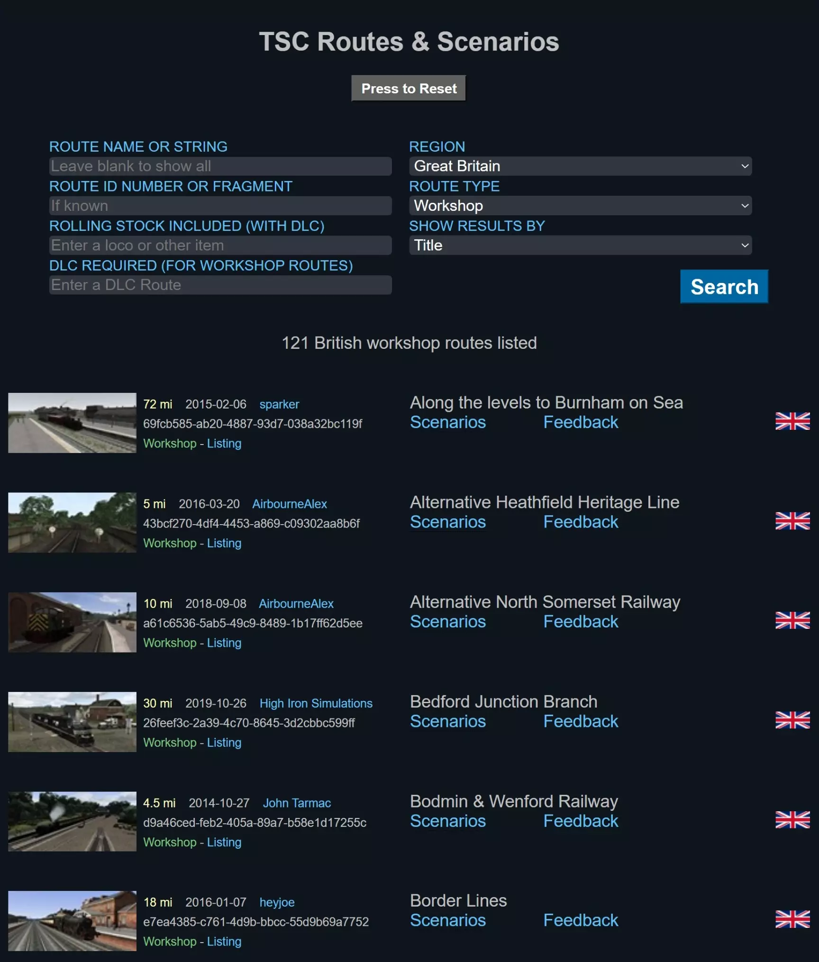Open the heyjoe author link

[277, 902]
